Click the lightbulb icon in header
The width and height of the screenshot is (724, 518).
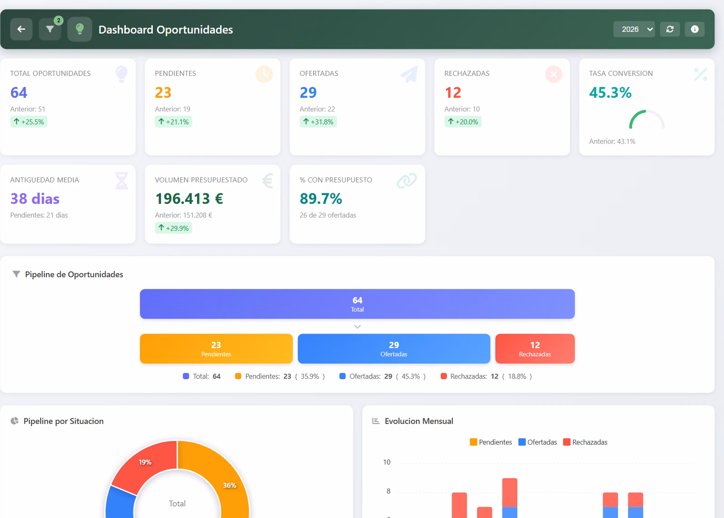click(x=80, y=29)
